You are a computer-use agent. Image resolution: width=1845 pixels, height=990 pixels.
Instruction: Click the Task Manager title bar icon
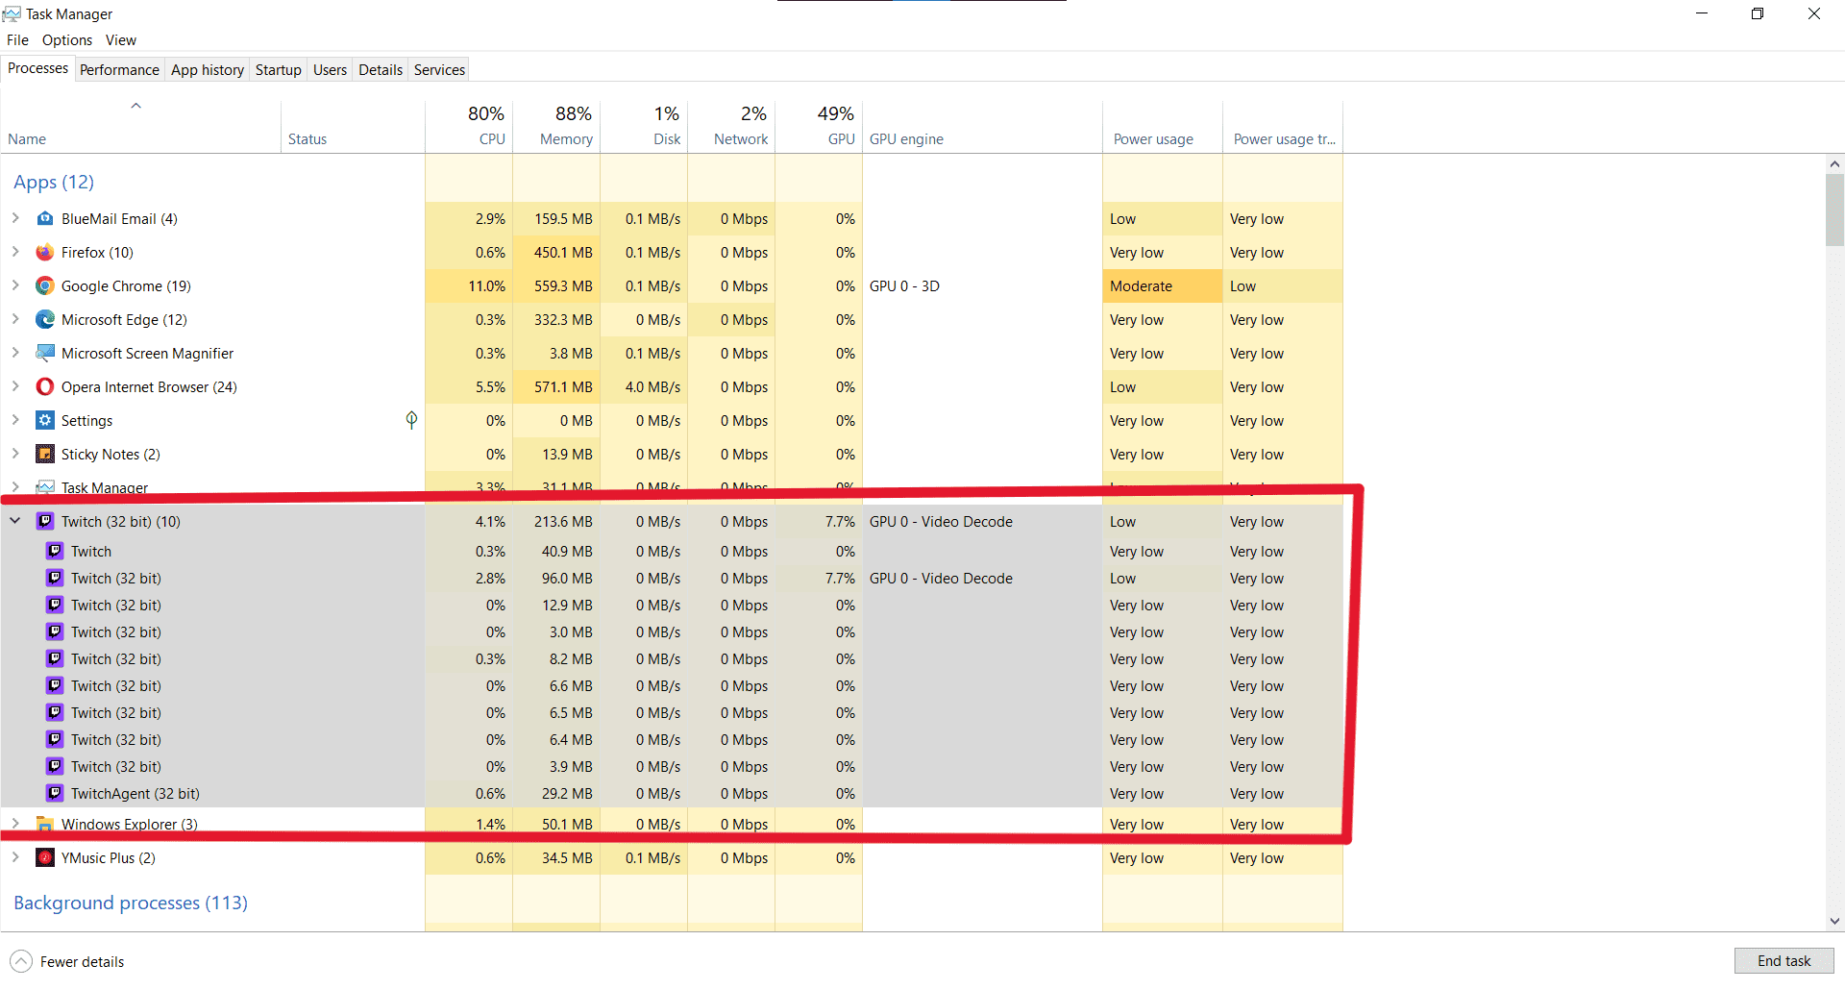(x=12, y=13)
